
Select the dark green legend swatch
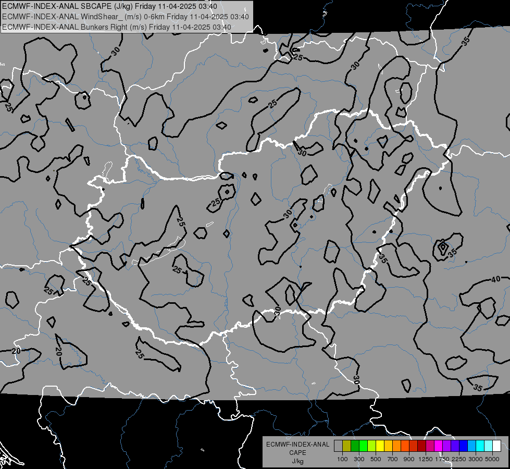tap(355, 446)
